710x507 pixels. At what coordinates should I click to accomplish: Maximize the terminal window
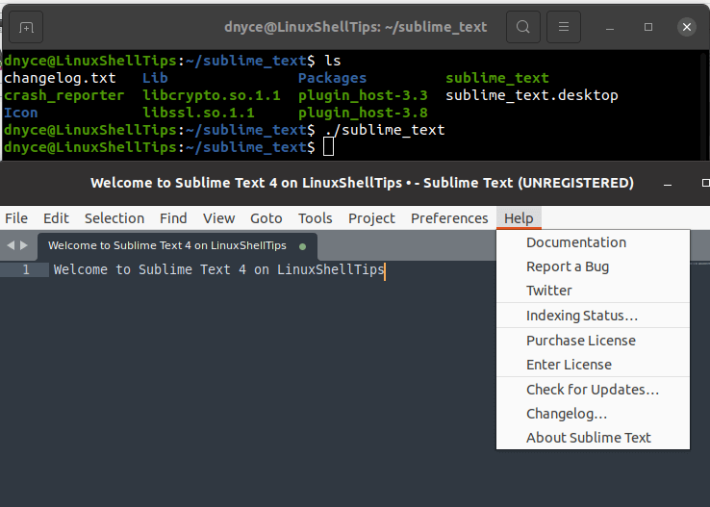(x=648, y=27)
